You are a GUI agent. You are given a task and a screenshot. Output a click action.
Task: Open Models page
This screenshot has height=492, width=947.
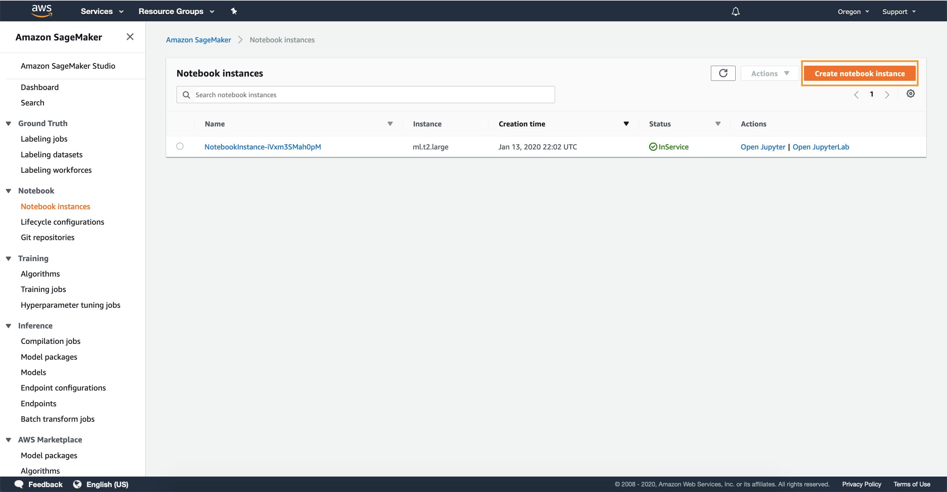tap(34, 372)
